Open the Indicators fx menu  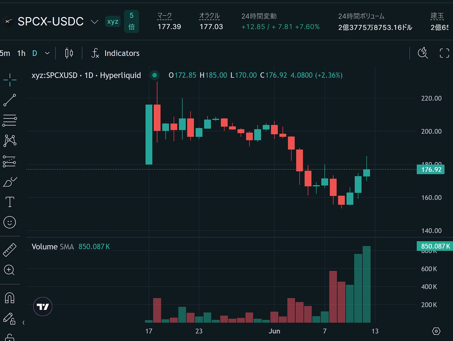115,53
